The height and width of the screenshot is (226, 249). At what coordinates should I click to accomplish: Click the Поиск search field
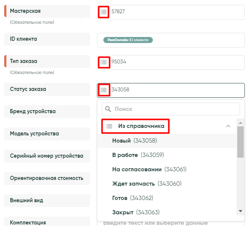tap(175, 109)
